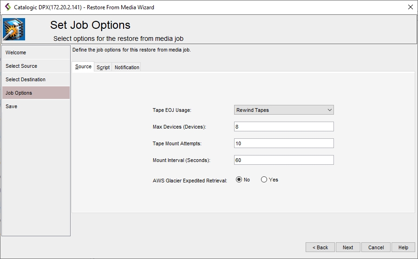Click the Catalogic DPX title bar logo icon
This screenshot has width=418, height=259.
coord(7,7)
